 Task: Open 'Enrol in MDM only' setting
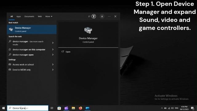(x=22, y=70)
